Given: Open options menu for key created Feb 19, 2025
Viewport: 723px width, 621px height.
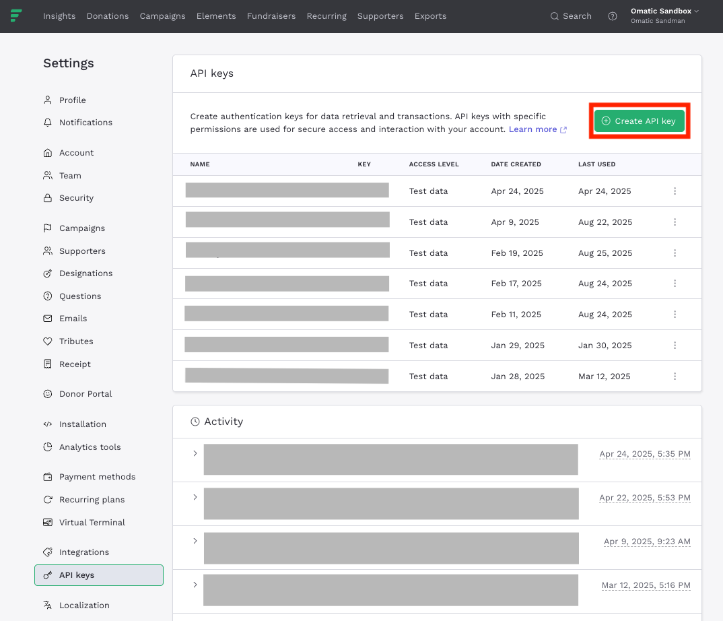Looking at the screenshot, I should click(x=675, y=253).
